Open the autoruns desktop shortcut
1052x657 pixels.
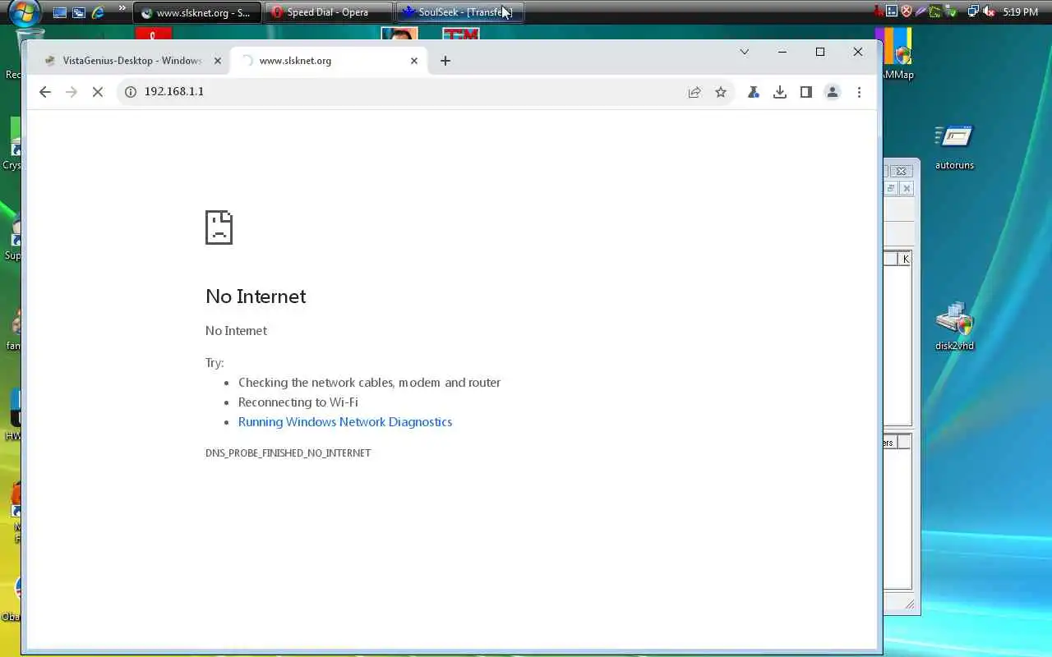pos(954,146)
